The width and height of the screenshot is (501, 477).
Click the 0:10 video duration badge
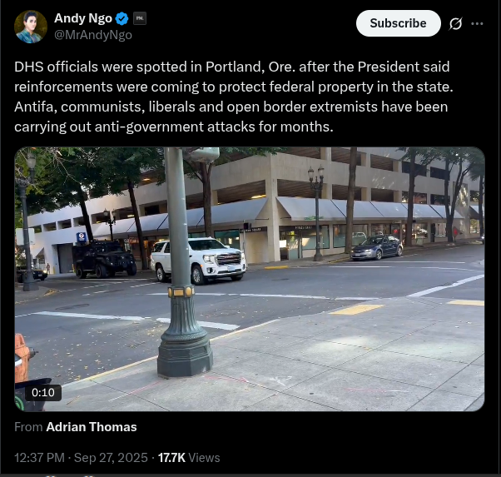43,392
